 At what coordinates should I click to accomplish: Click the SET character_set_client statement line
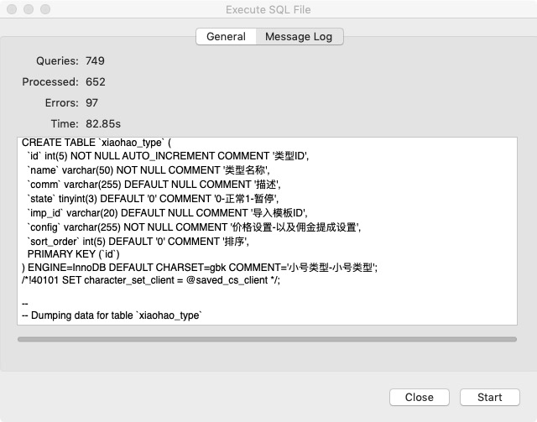151,280
